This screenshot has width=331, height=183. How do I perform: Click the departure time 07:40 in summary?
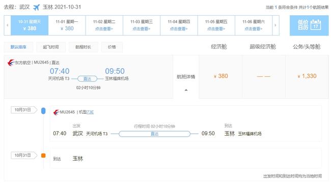pos(60,71)
